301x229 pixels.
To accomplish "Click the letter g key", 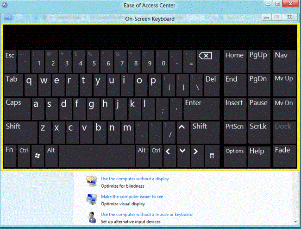I will click(93, 109).
